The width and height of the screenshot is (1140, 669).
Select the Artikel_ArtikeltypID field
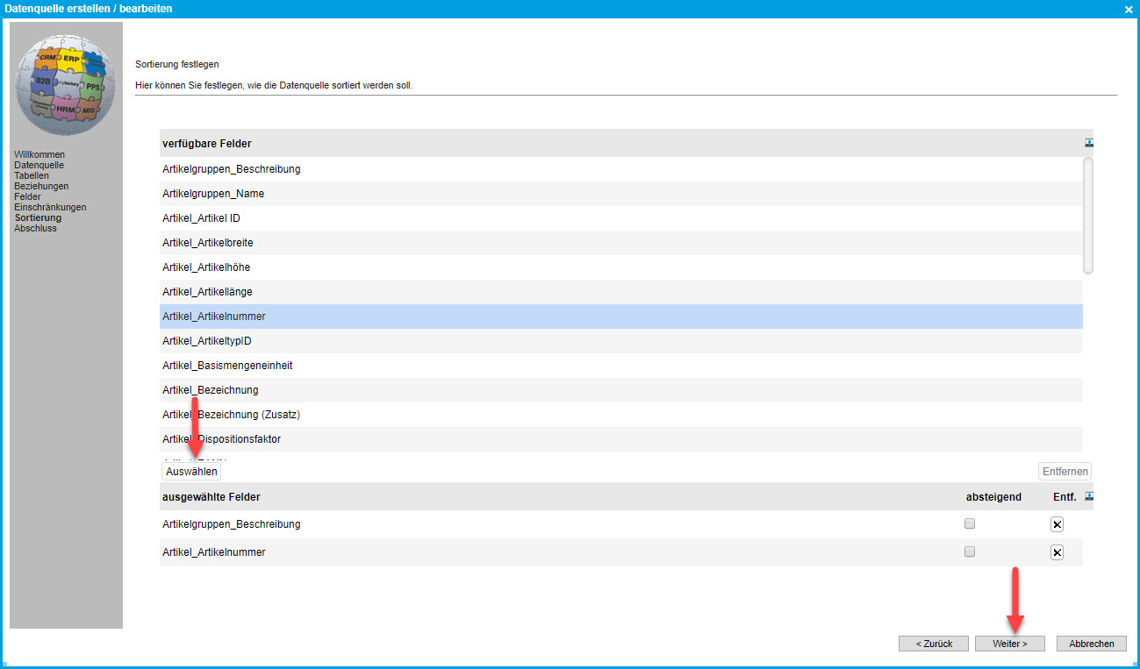pos(621,341)
